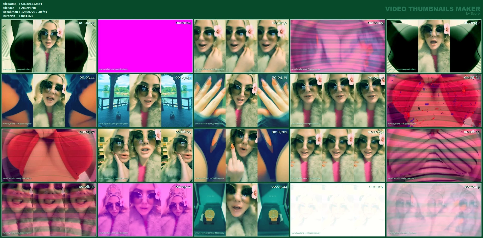This screenshot has width=483, height=238.
Task: Click the loyalfans URL watermark on the magenta frame
Action: click(x=113, y=69)
